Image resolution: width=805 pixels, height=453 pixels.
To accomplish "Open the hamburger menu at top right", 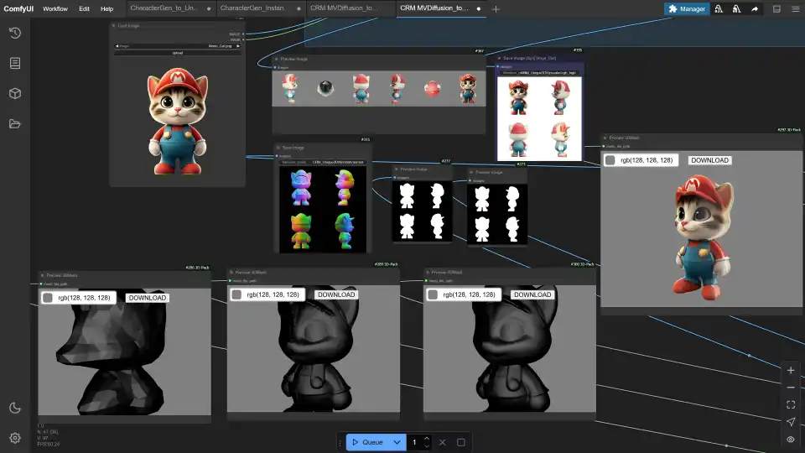I will (795, 8).
